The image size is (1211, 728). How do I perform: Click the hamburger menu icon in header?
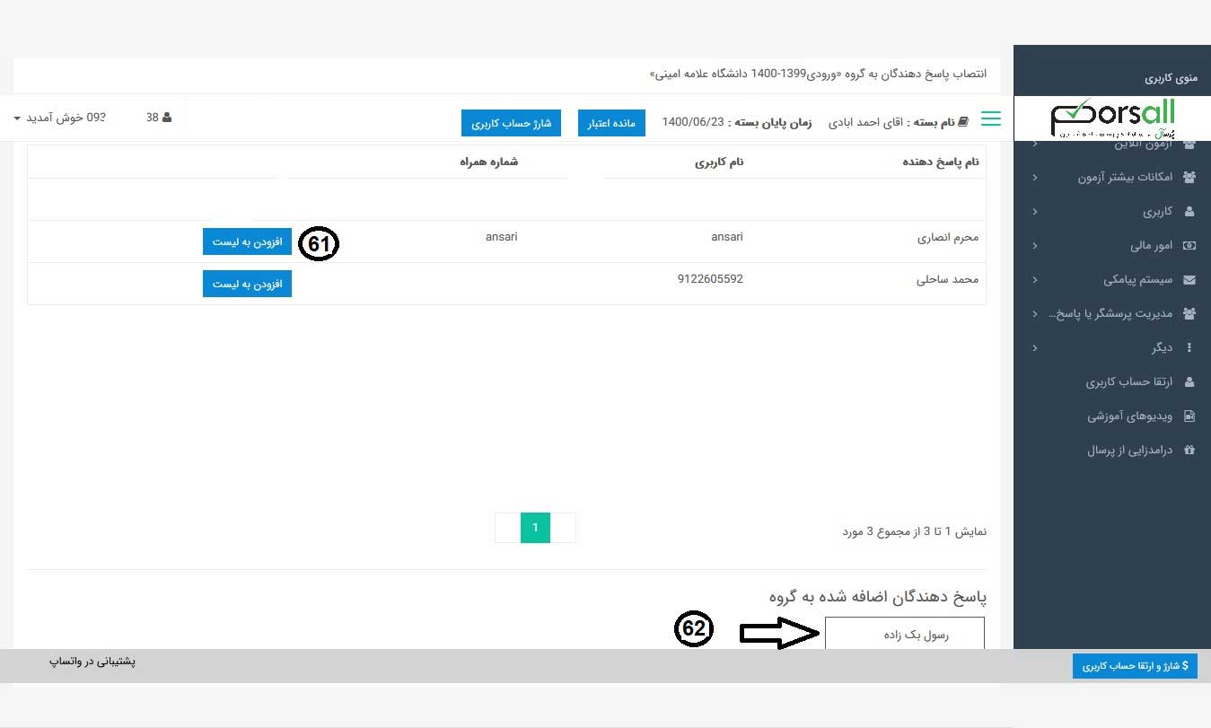[x=991, y=119]
